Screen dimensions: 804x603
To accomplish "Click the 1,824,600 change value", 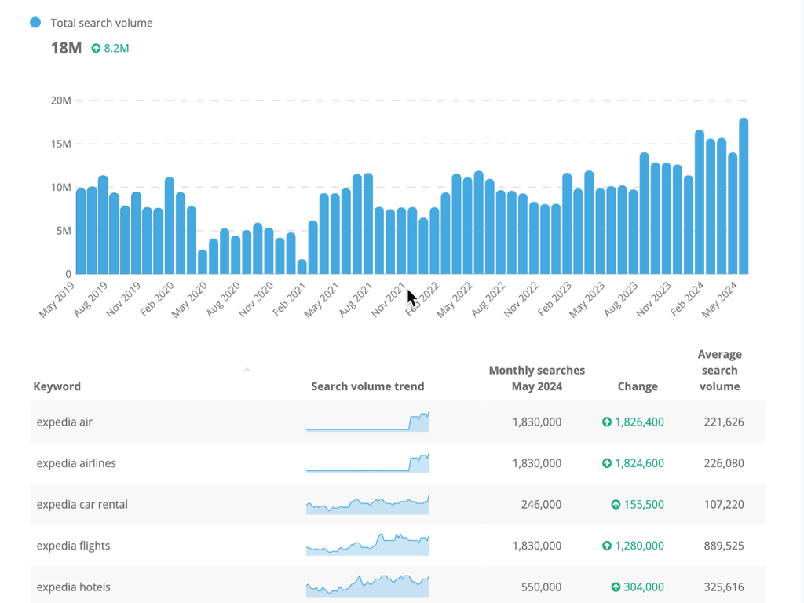I will pyautogui.click(x=639, y=463).
